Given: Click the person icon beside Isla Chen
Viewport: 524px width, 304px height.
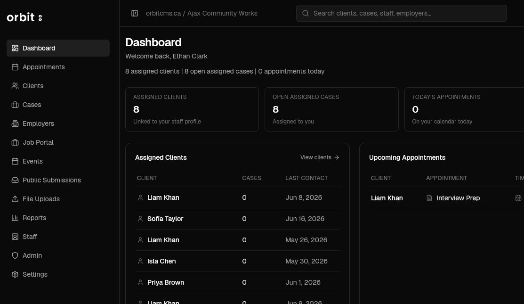Looking at the screenshot, I should pos(140,261).
